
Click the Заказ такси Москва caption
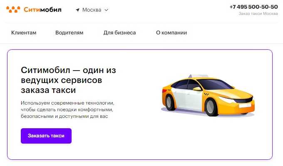click(x=258, y=14)
